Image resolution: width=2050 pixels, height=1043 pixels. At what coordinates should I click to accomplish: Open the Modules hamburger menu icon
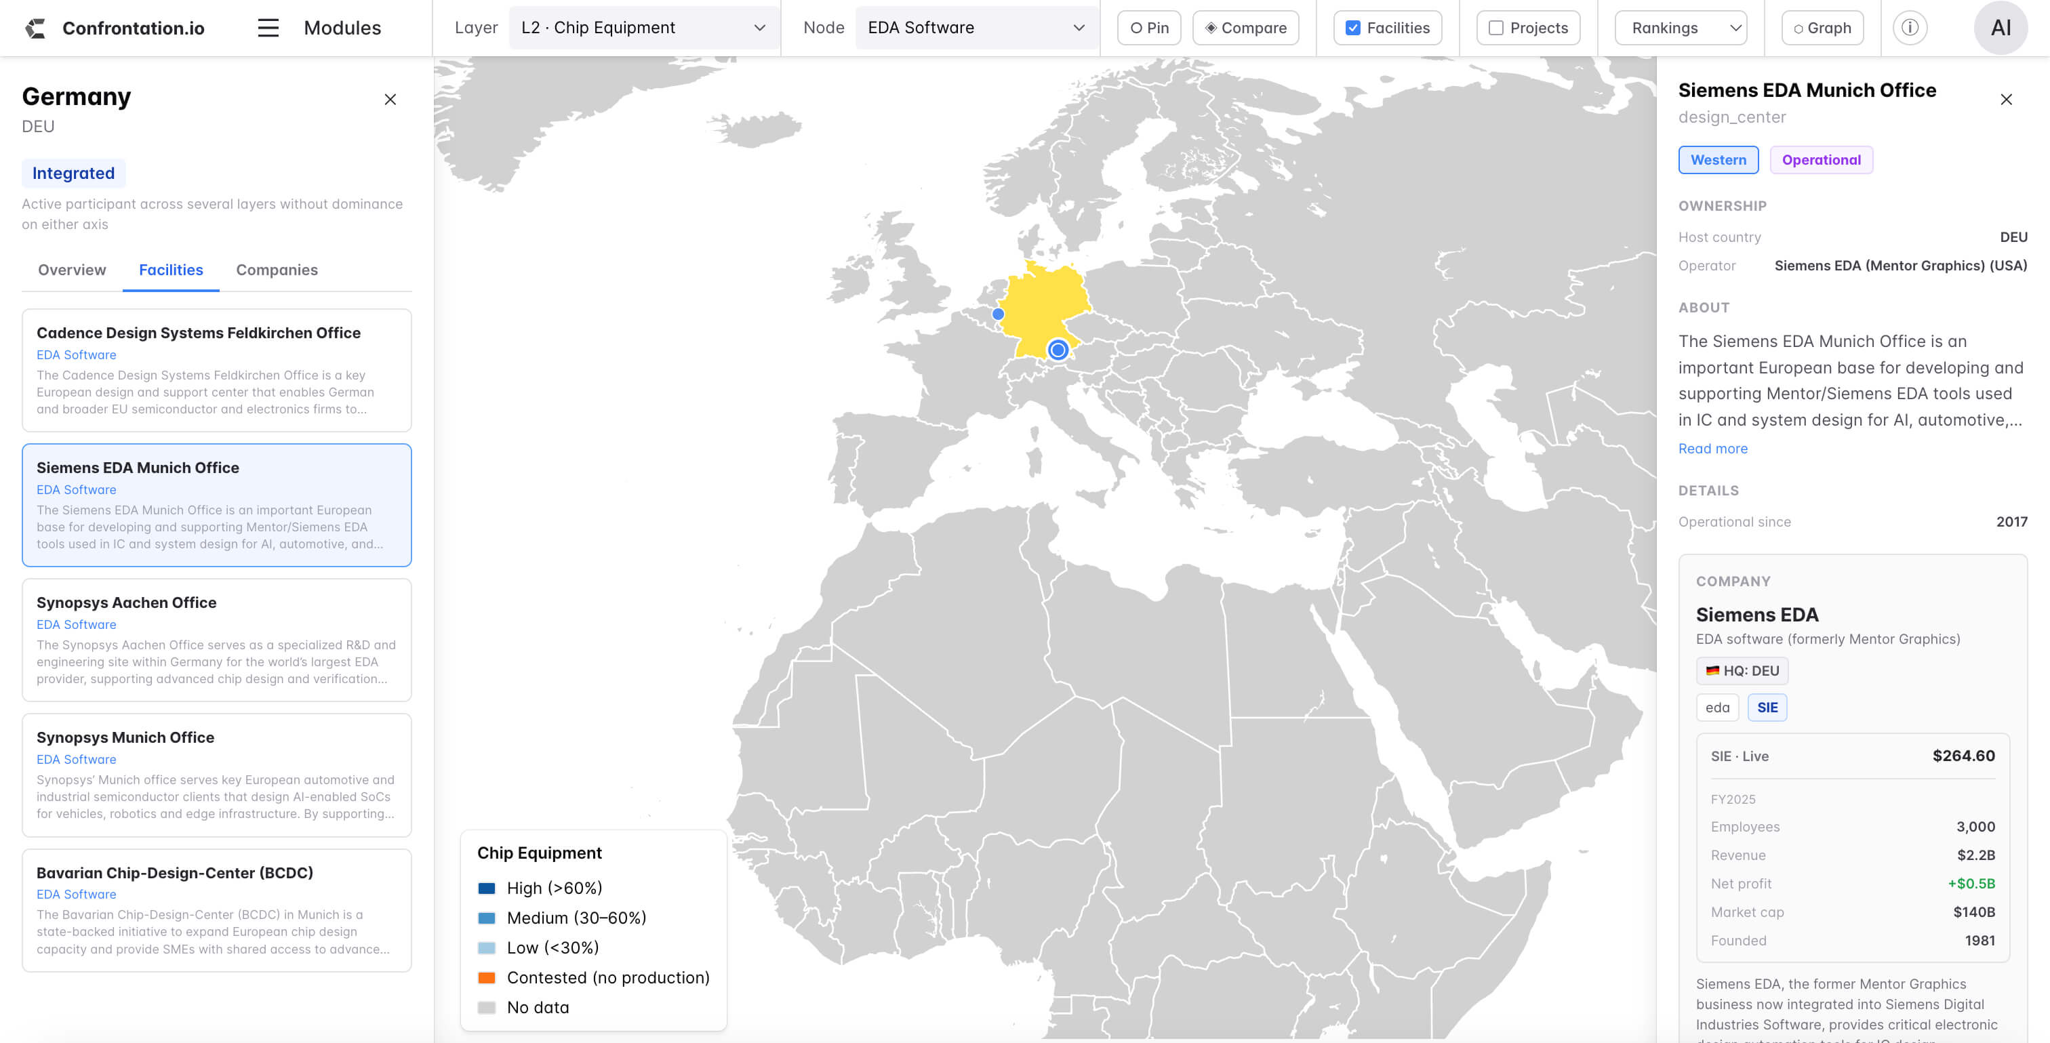[268, 28]
